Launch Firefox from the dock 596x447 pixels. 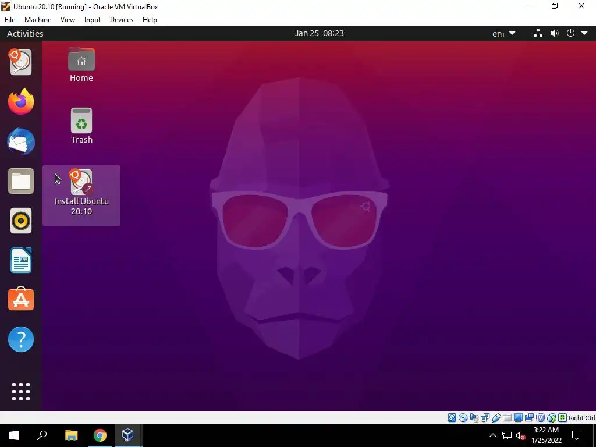tap(21, 101)
